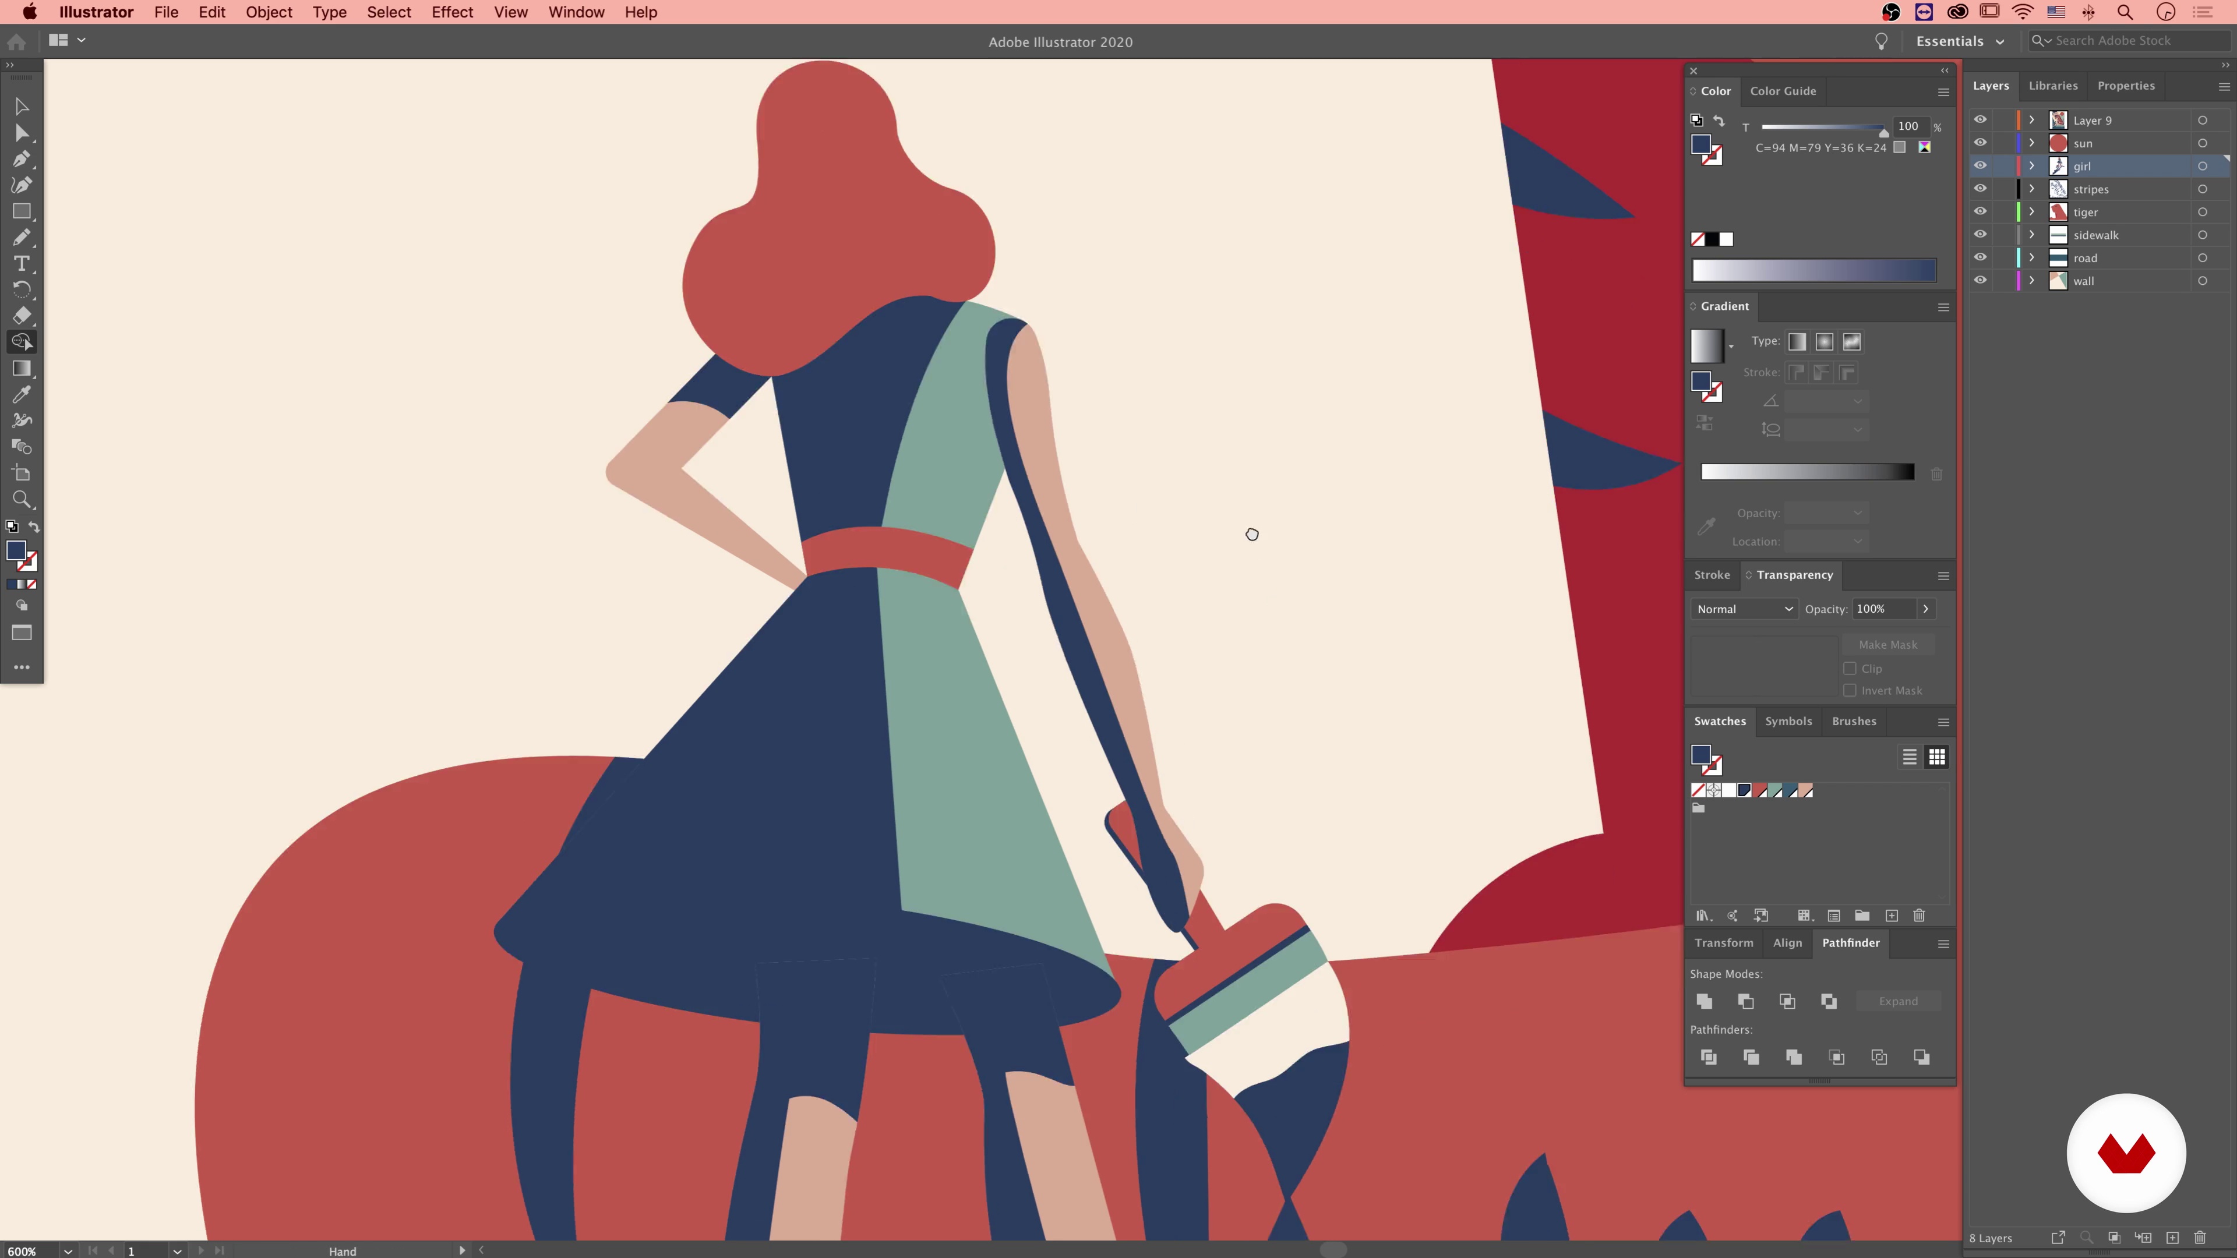Expand the road layer
The image size is (2237, 1258).
pos(2032,258)
